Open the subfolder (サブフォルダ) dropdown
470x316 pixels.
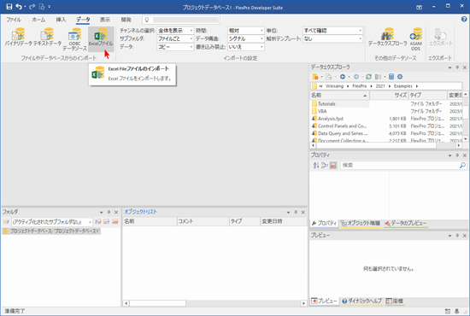click(x=175, y=38)
